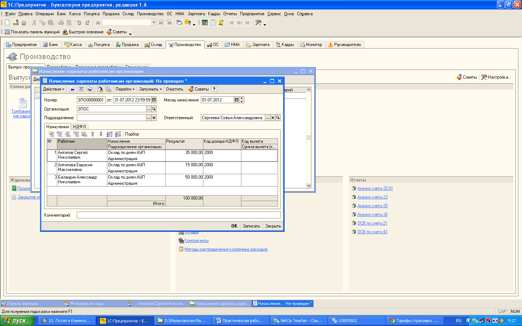Image resolution: width=522 pixels, height=326 pixels.
Task: Click the Номер input field
Action: point(91,100)
